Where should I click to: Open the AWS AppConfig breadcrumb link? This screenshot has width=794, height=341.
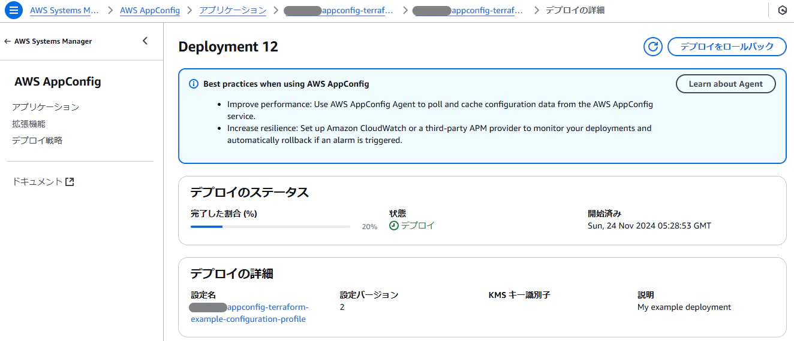point(150,10)
